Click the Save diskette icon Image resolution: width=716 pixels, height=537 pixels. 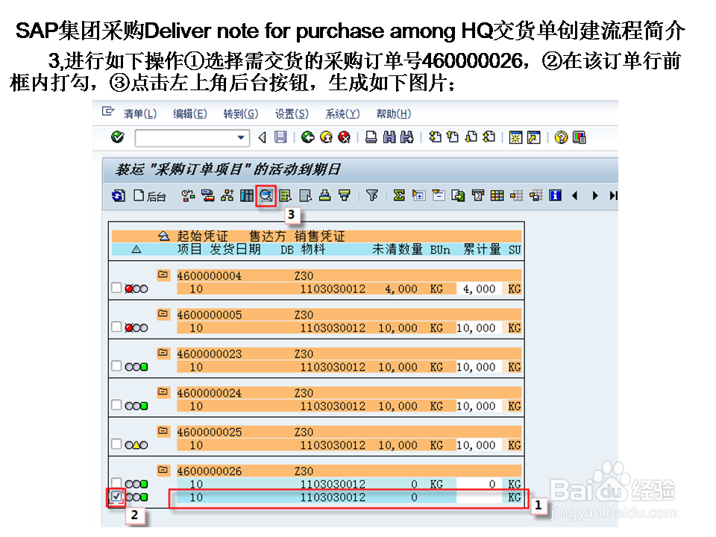click(x=280, y=137)
